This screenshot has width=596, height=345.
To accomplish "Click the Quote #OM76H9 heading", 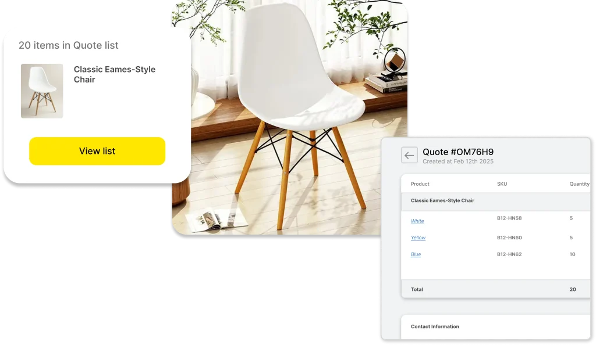I will point(458,152).
